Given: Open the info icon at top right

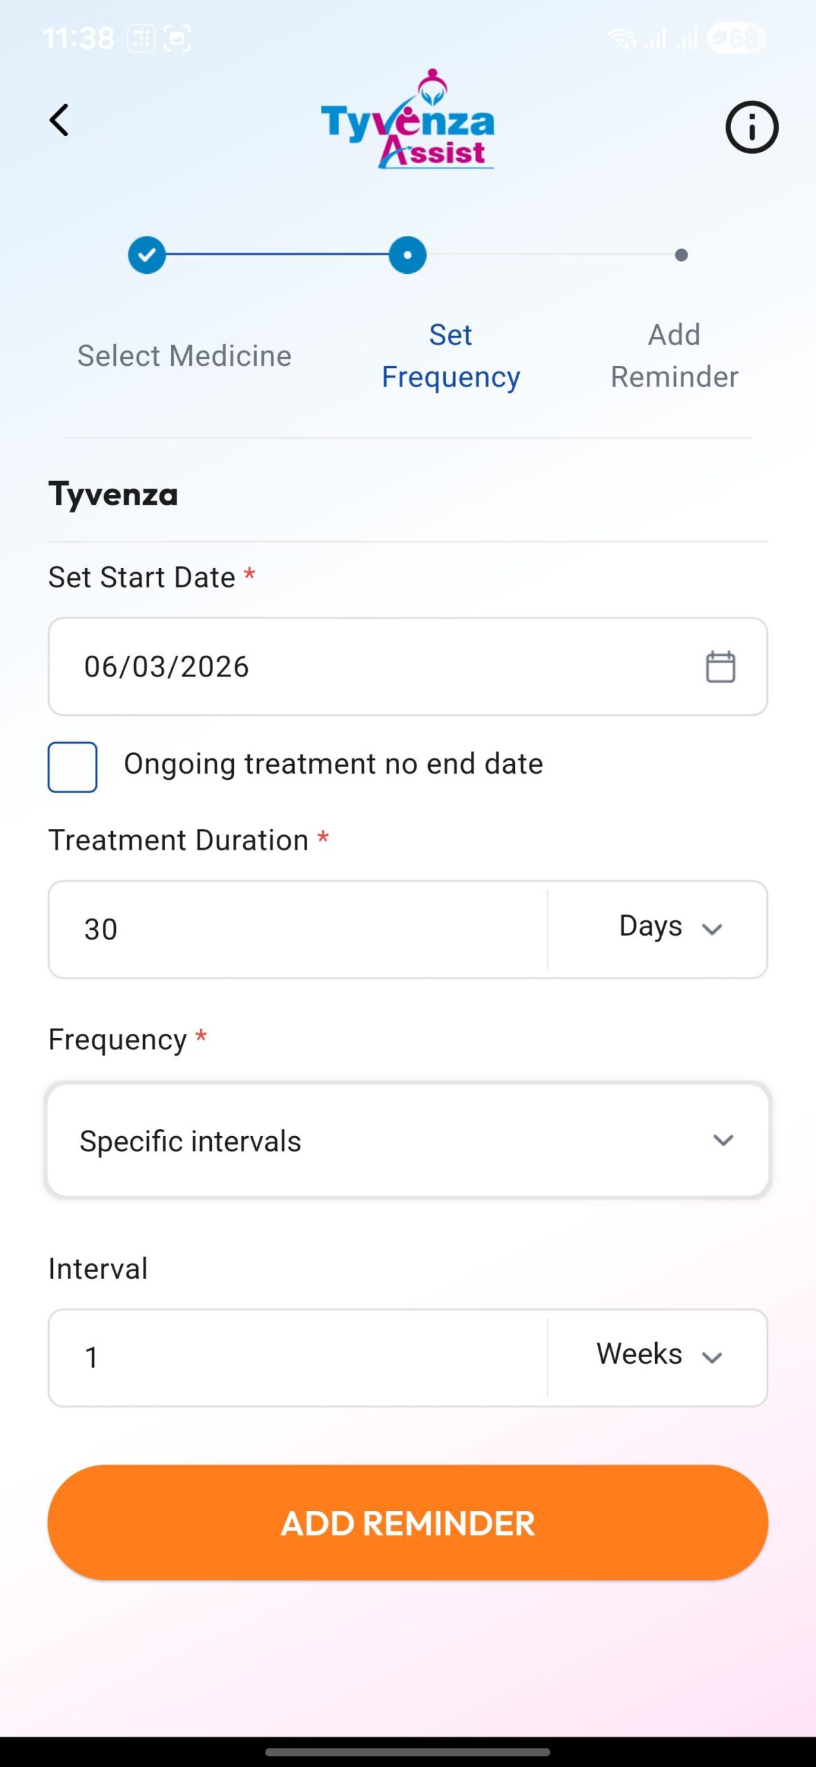Looking at the screenshot, I should click(751, 127).
